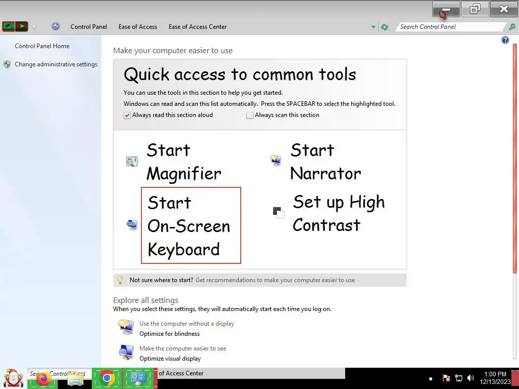The width and height of the screenshot is (519, 389).
Task: Click into the Search Control Panel field
Action: pos(450,27)
